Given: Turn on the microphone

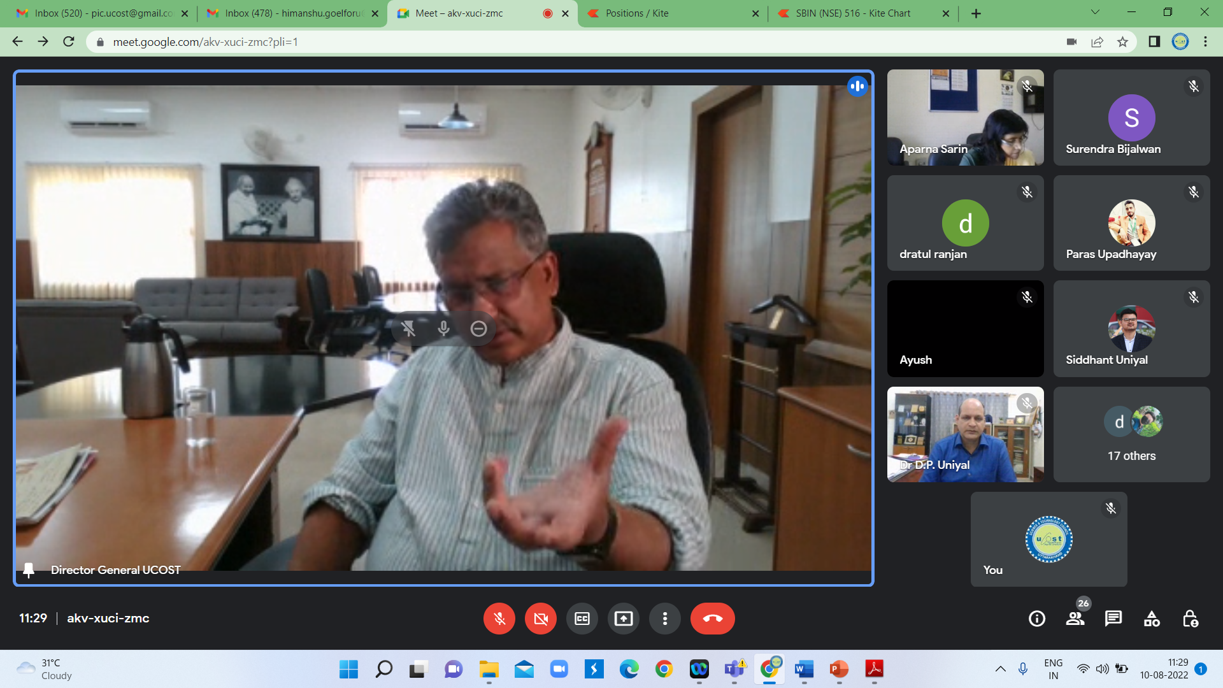Looking at the screenshot, I should pyautogui.click(x=499, y=619).
